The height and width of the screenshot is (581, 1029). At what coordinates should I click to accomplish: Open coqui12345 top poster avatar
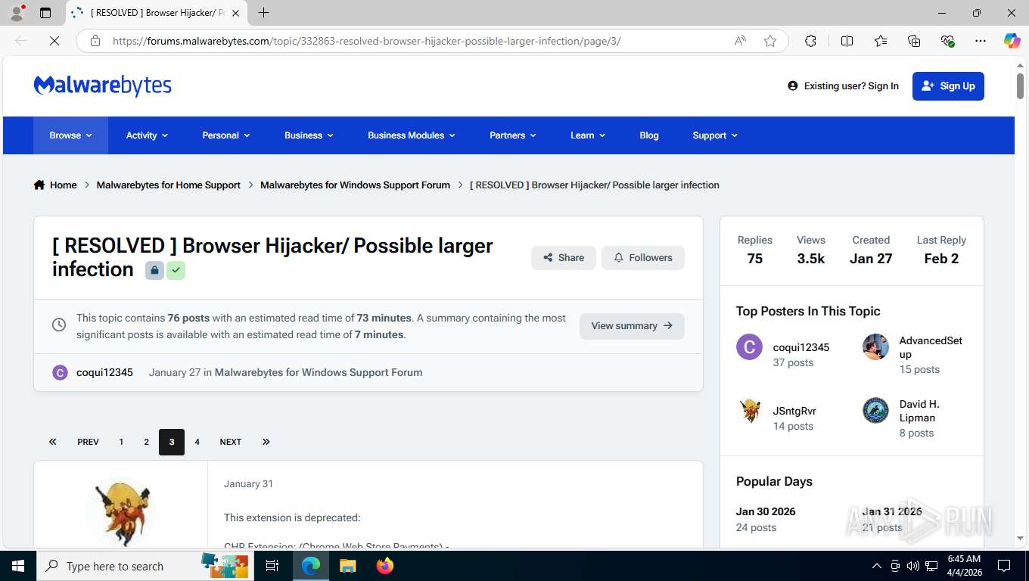[x=749, y=347]
